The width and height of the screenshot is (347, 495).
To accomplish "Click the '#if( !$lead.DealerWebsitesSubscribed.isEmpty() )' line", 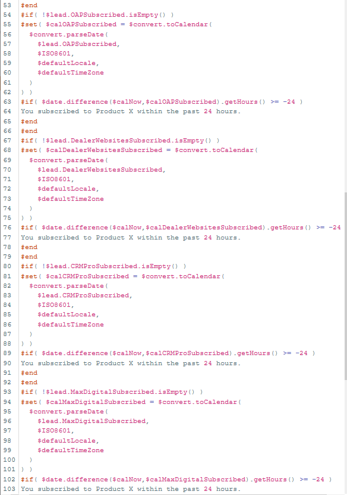I will pos(120,141).
